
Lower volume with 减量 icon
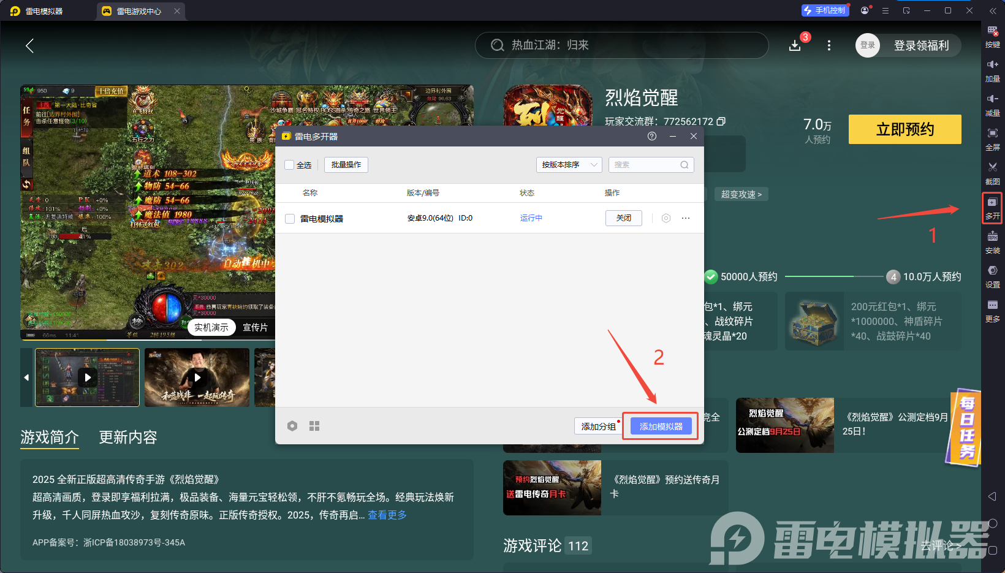(x=992, y=105)
